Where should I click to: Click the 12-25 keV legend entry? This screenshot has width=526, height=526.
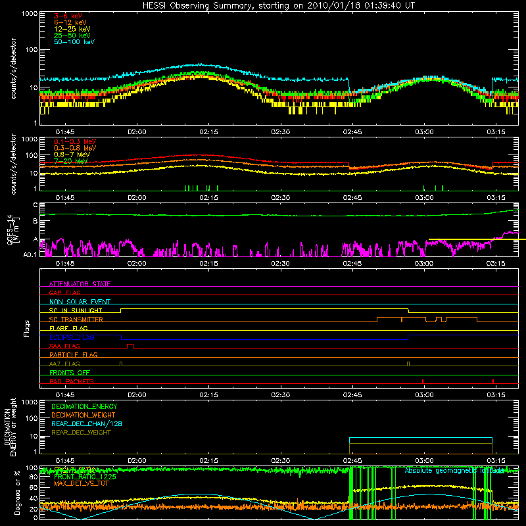pyautogui.click(x=72, y=29)
